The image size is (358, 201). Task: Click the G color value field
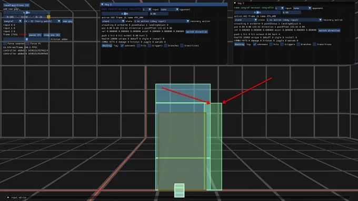click(24, 17)
